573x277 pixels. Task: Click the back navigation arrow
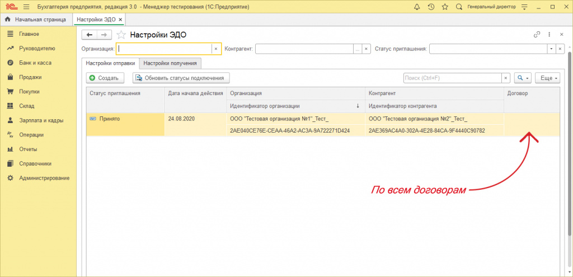pyautogui.click(x=90, y=35)
